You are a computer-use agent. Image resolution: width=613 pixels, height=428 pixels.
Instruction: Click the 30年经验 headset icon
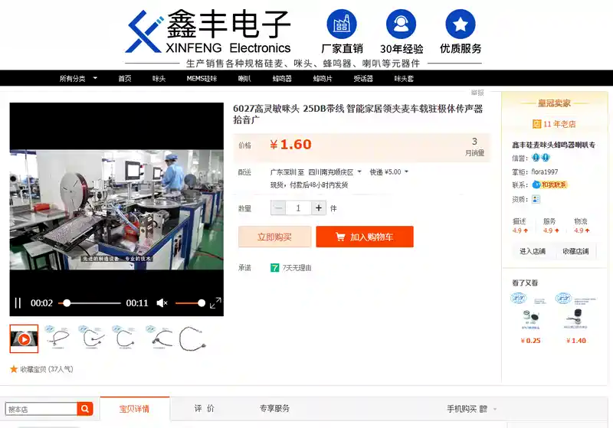(x=401, y=25)
